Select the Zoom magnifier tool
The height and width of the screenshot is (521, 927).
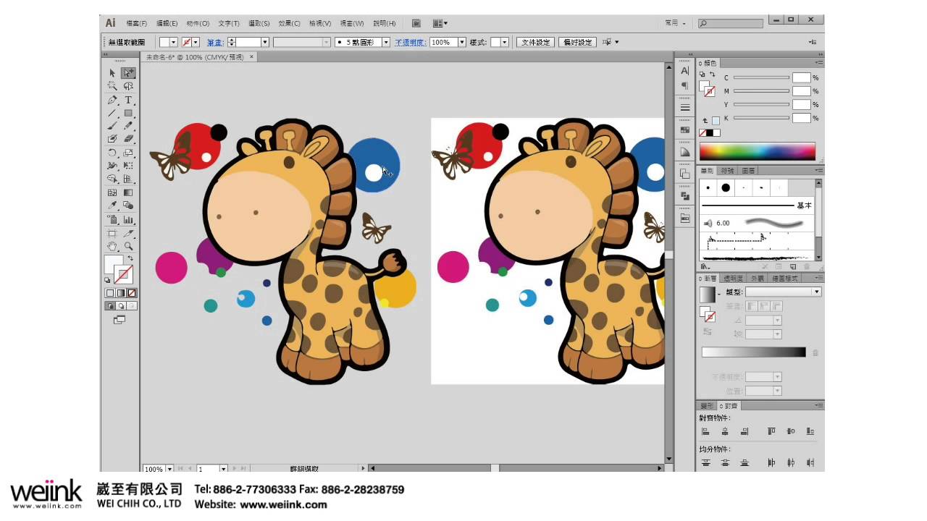[x=128, y=247]
